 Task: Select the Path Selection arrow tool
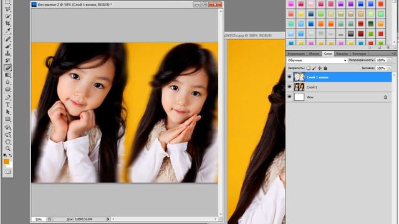point(8,112)
